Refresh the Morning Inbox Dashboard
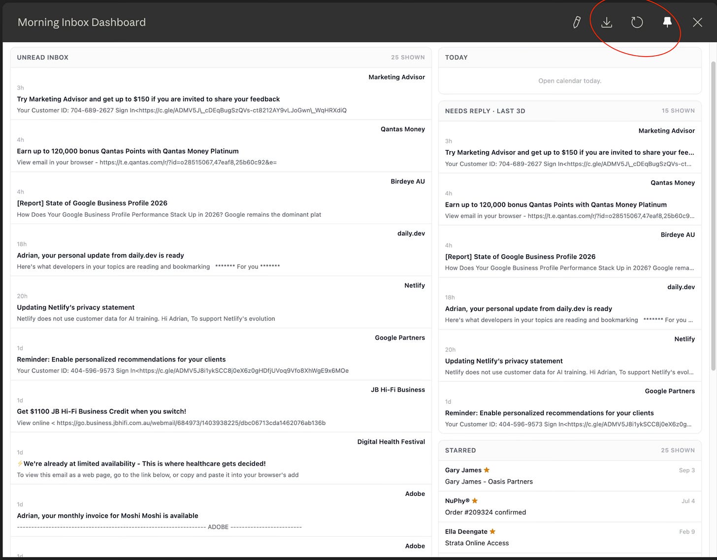Viewport: 717px width, 560px height. (637, 22)
